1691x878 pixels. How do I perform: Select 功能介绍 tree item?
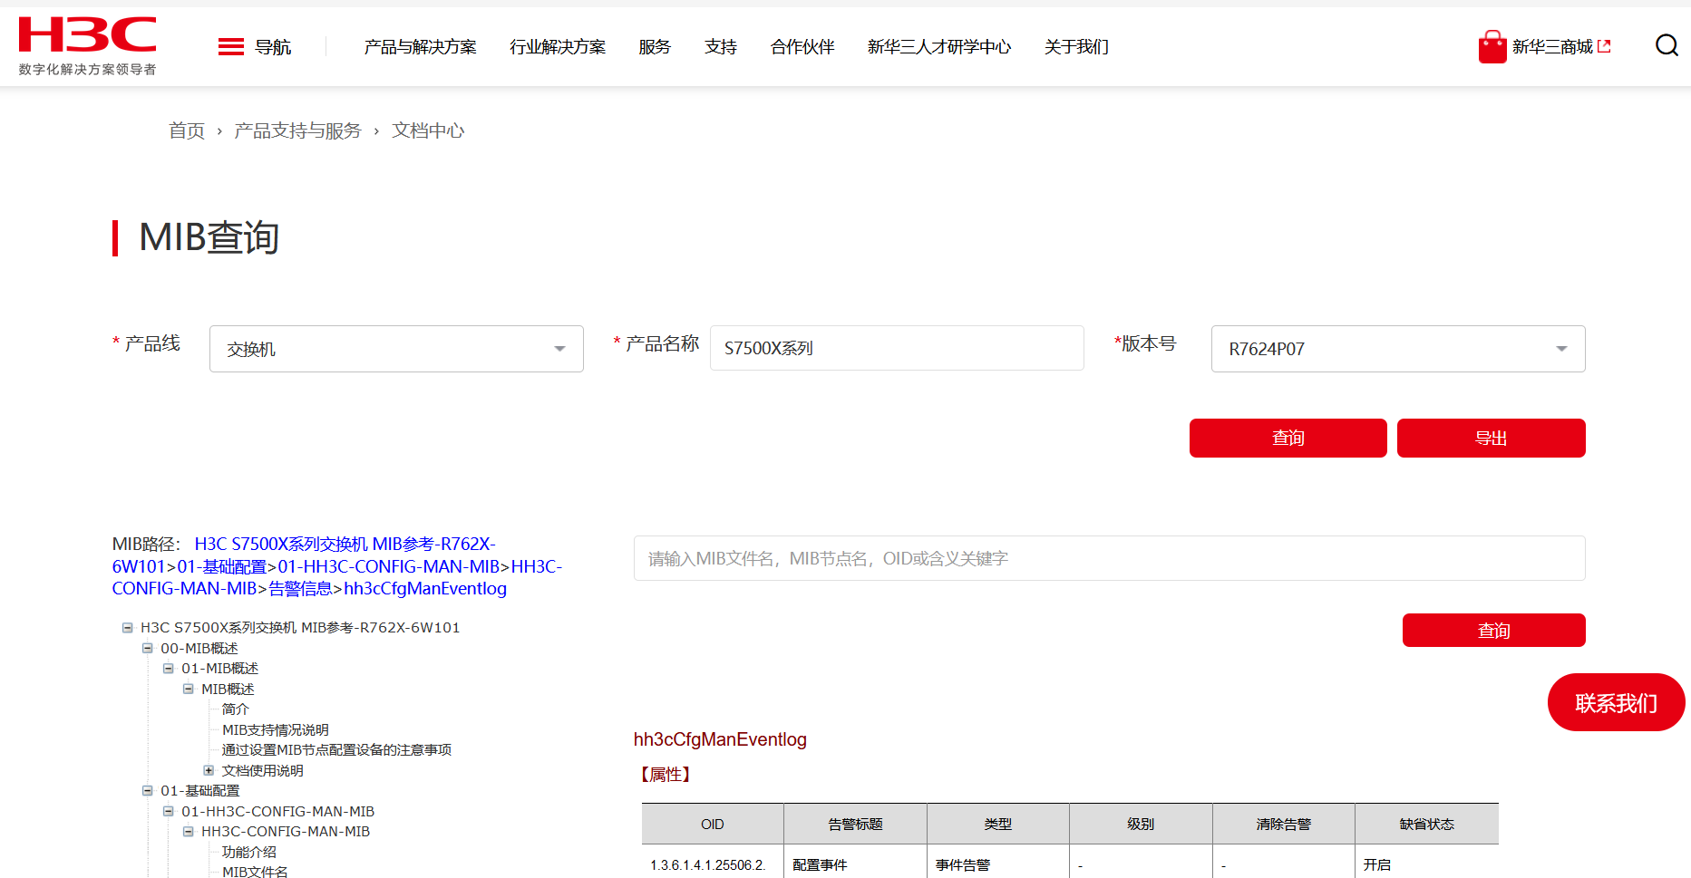click(249, 852)
